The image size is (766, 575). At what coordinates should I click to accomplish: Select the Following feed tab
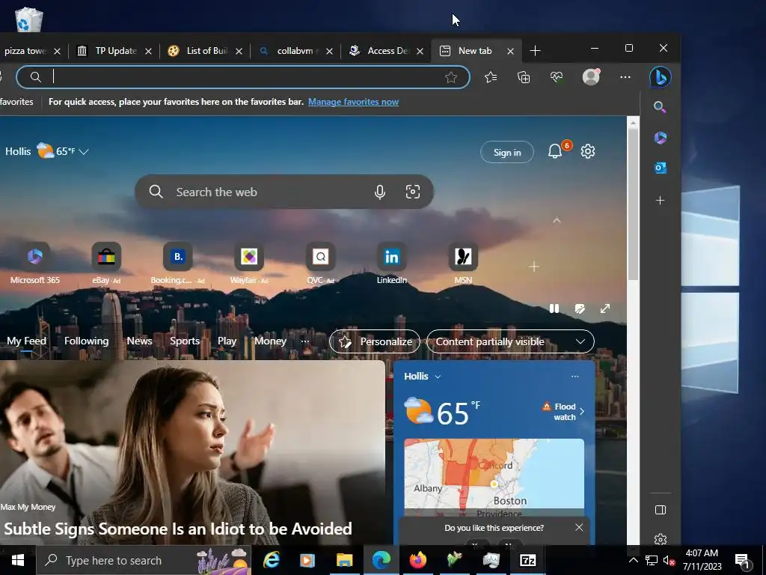[x=87, y=341]
